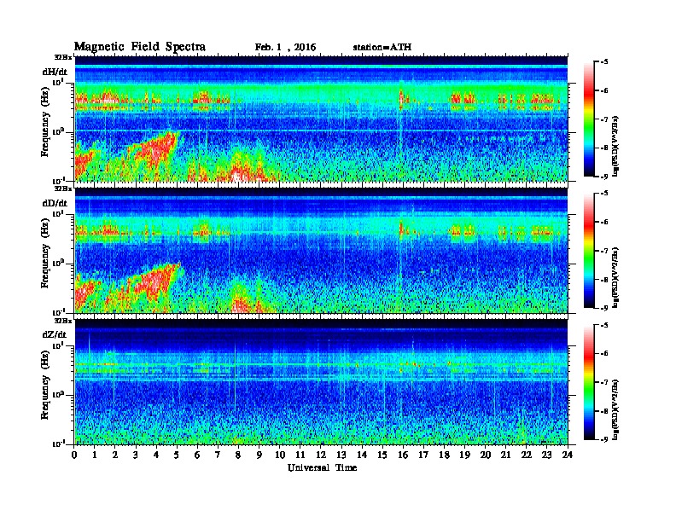Click hour 0 on the Universal Time axis
Screen dimensions: 676x522
[x=74, y=455]
